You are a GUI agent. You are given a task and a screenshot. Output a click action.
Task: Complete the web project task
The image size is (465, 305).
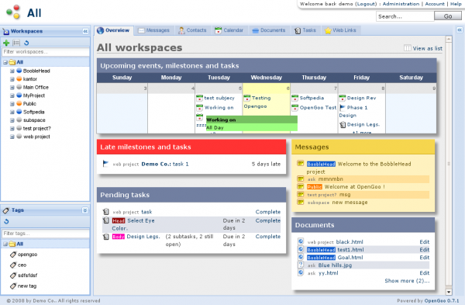click(268, 212)
